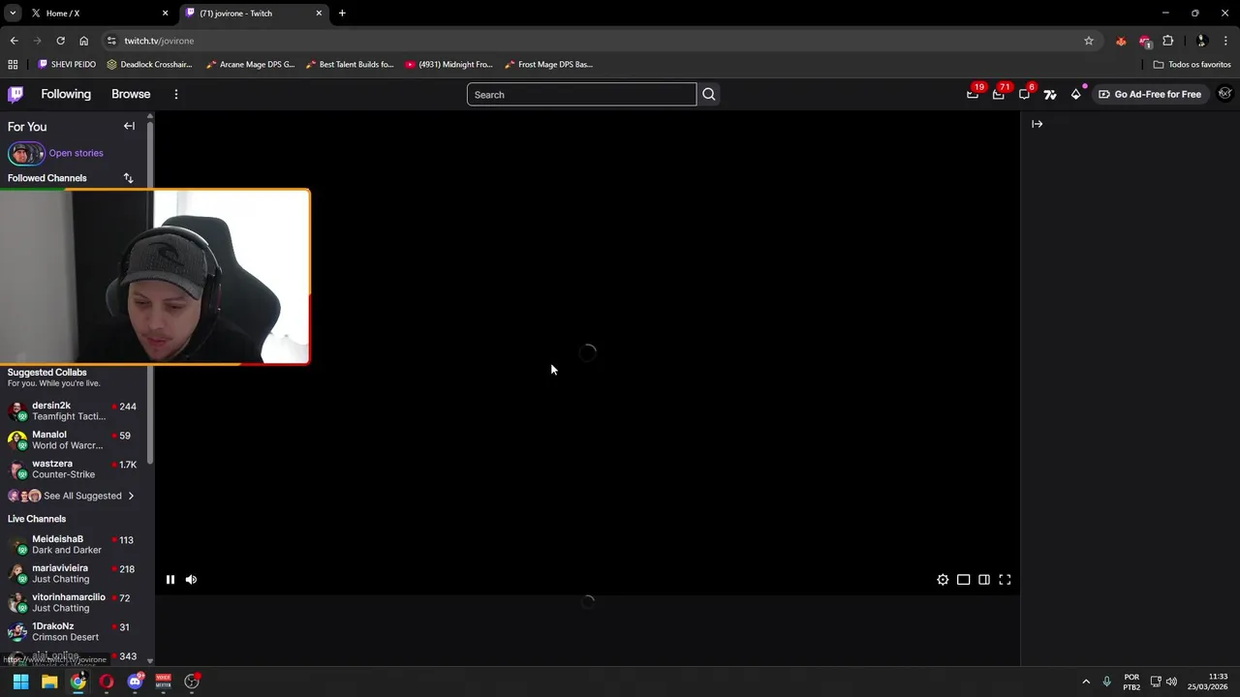1240x697 pixels.
Task: Open the Deadlock Crosshair bookmark
Action: (x=149, y=65)
